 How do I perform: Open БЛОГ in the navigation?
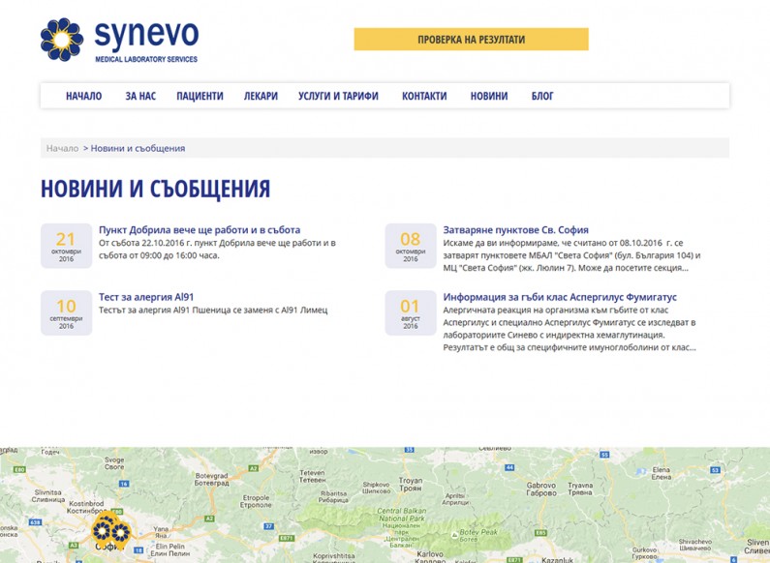542,96
